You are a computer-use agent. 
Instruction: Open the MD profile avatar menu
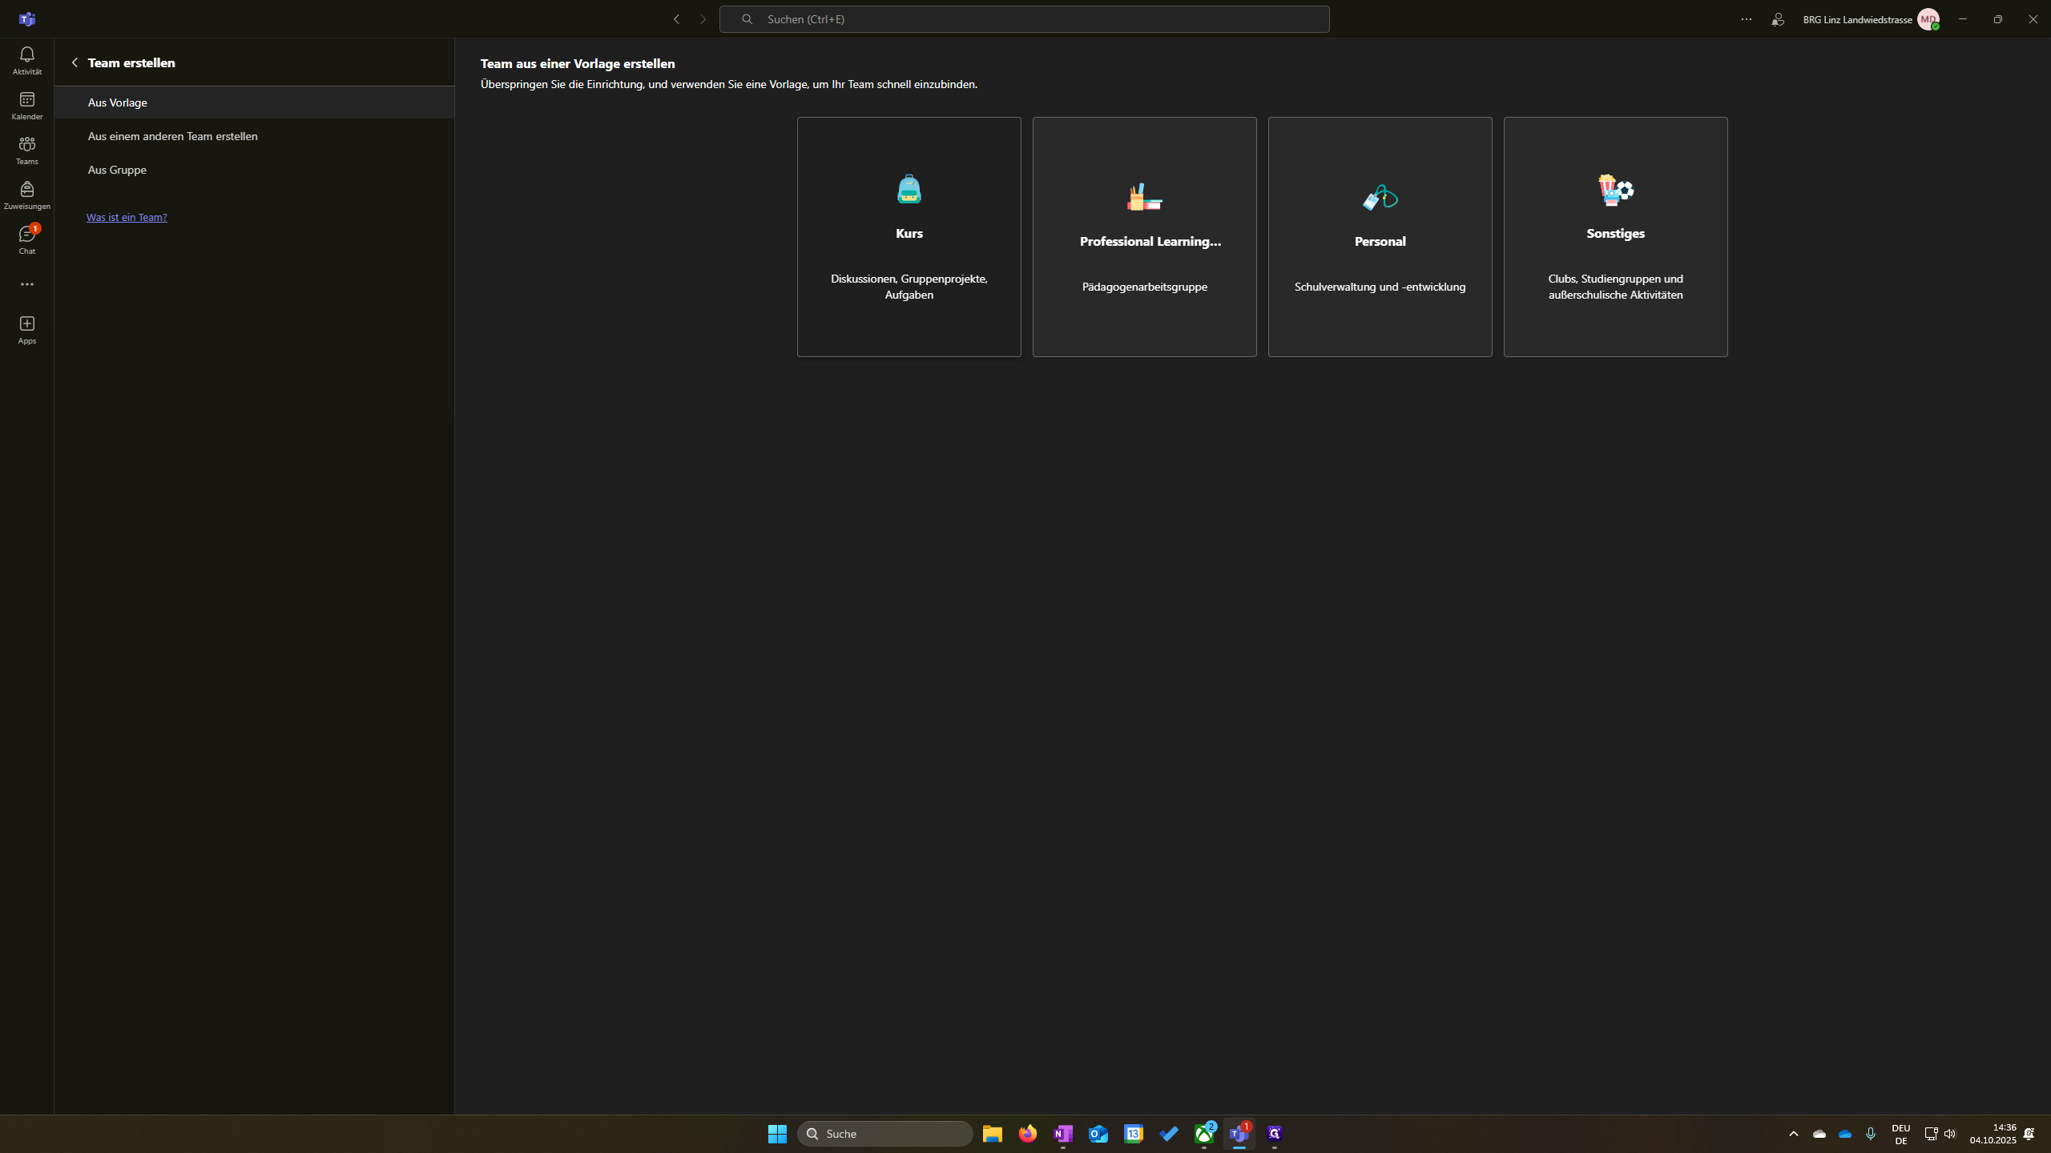click(1928, 19)
